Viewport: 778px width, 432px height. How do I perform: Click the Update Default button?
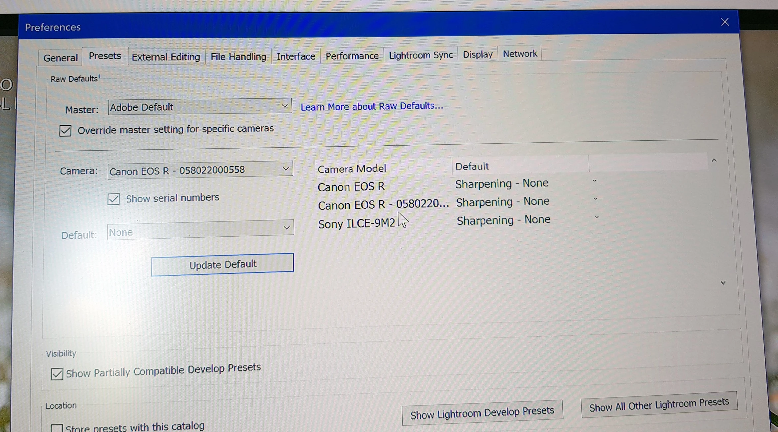click(x=222, y=264)
